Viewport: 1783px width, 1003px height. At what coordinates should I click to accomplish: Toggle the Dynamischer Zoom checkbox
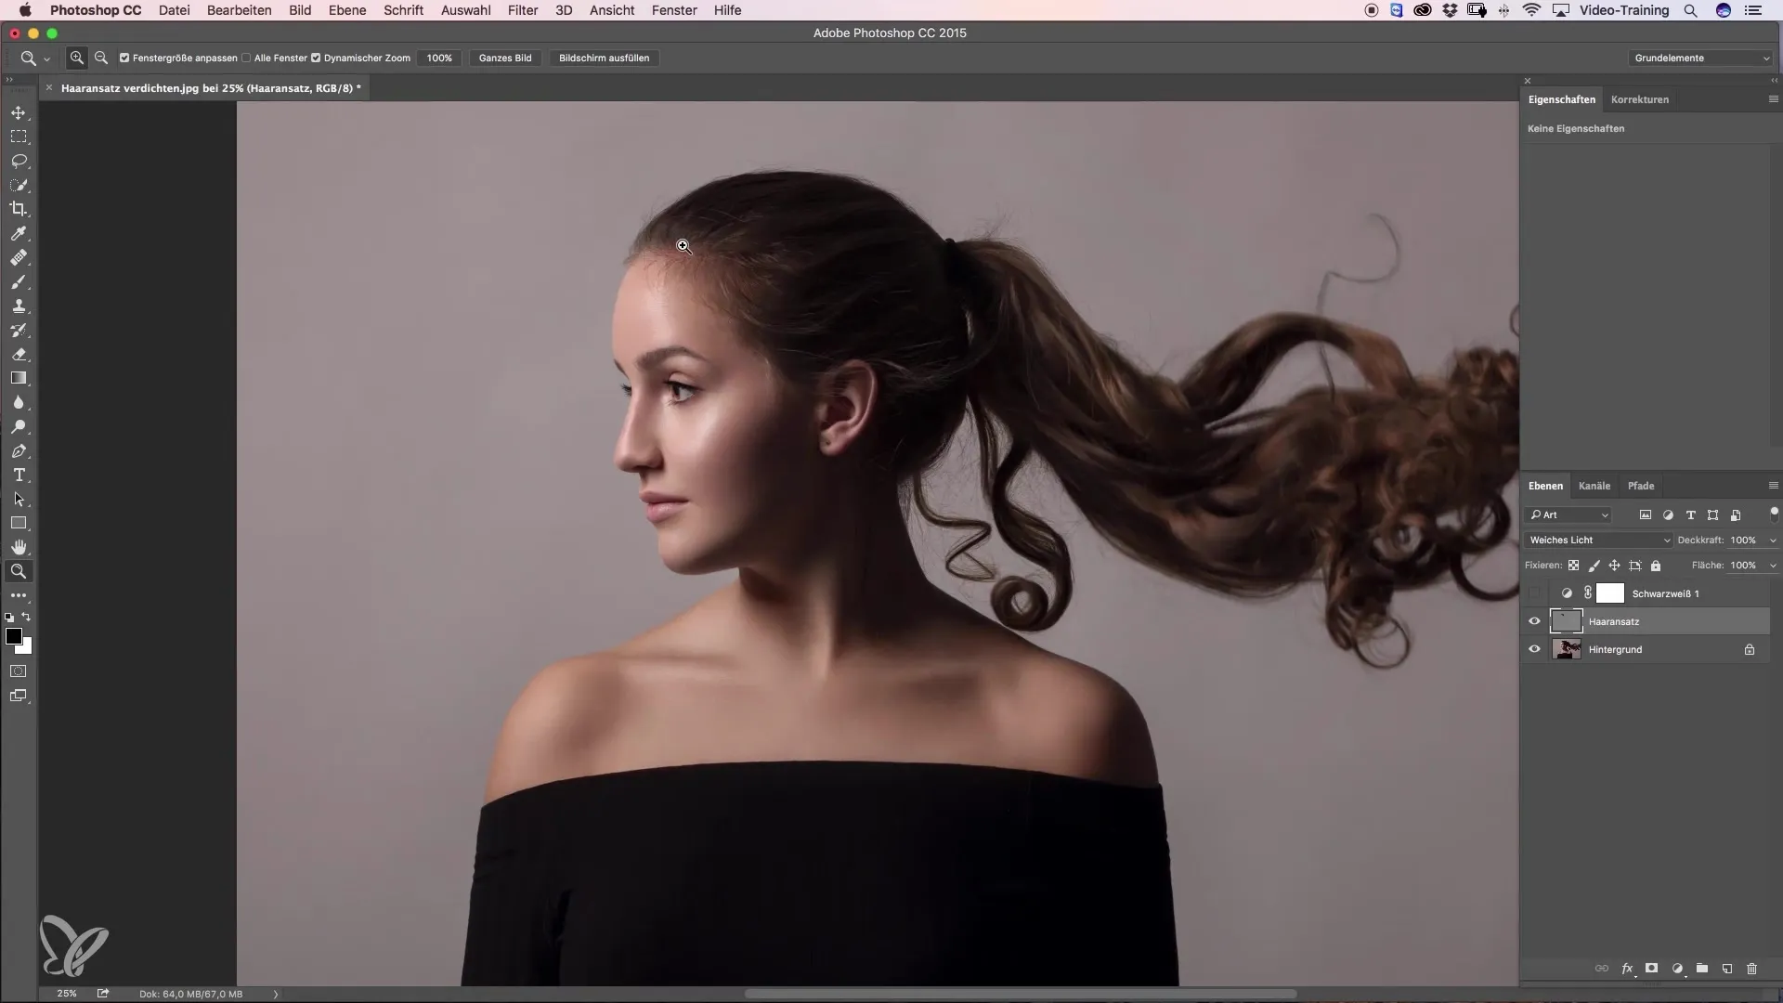coord(316,58)
